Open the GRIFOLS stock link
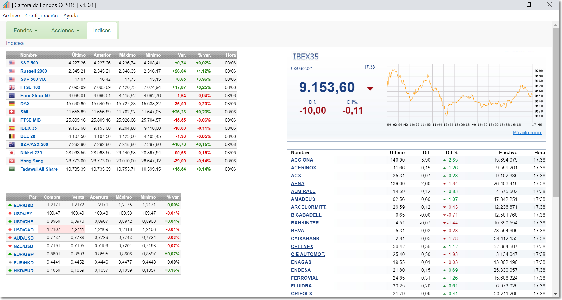 click(301, 294)
